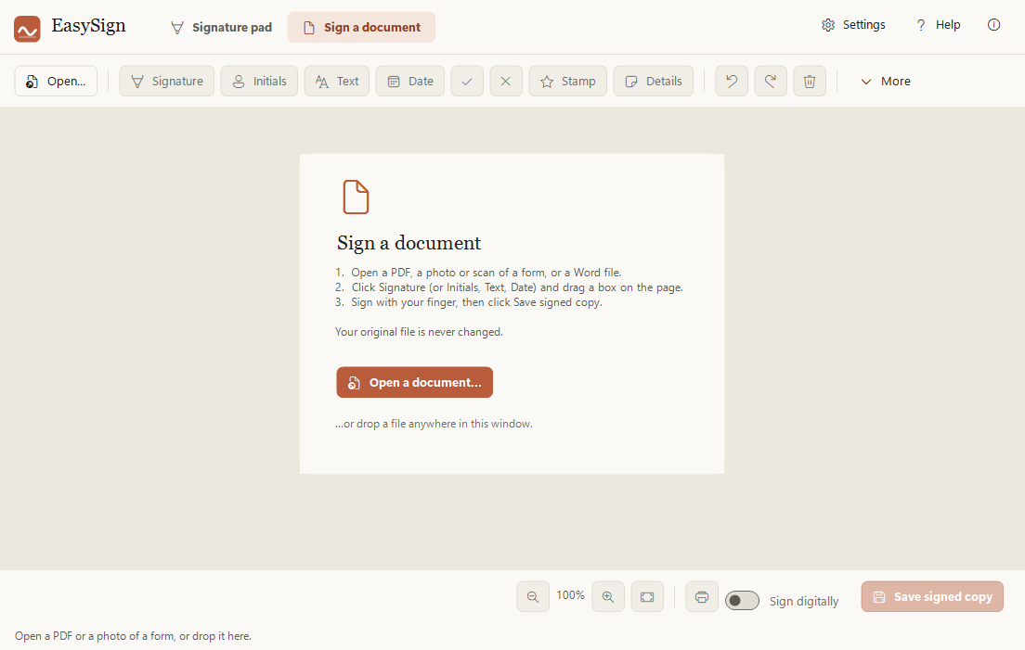
Task: Click the "Sign a document" heading
Action: [409, 243]
